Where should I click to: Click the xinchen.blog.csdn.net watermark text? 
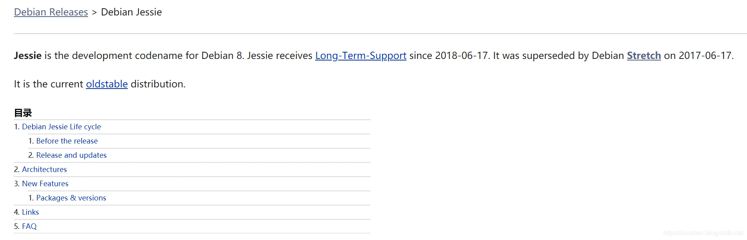(x=703, y=233)
